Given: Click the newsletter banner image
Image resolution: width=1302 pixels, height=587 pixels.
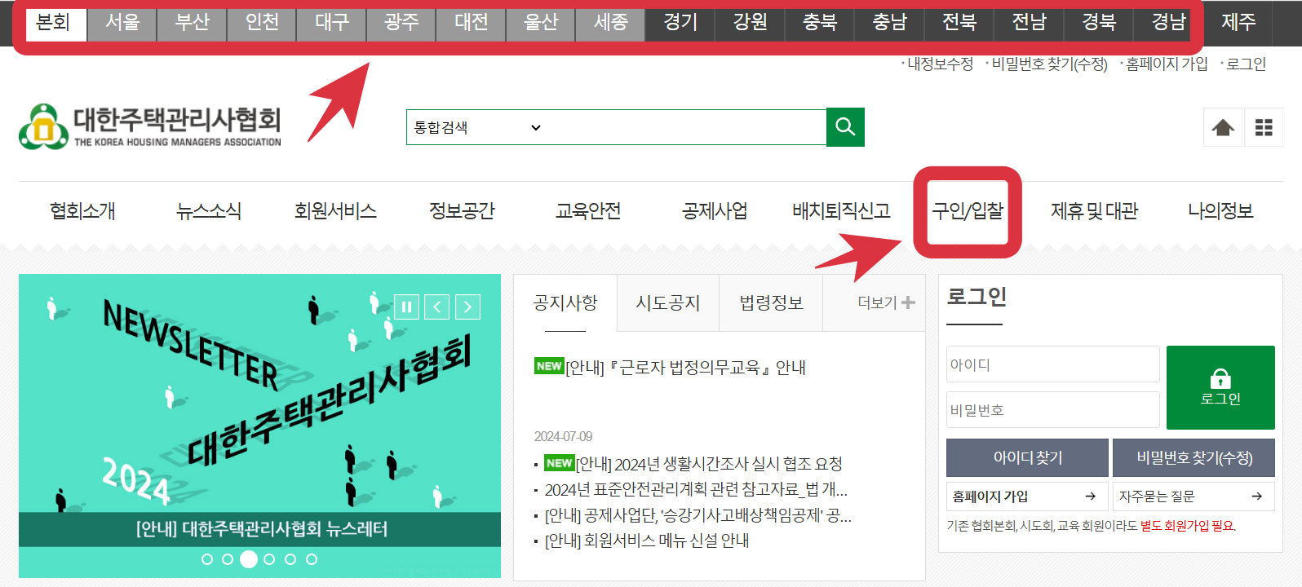Looking at the screenshot, I should point(259,426).
